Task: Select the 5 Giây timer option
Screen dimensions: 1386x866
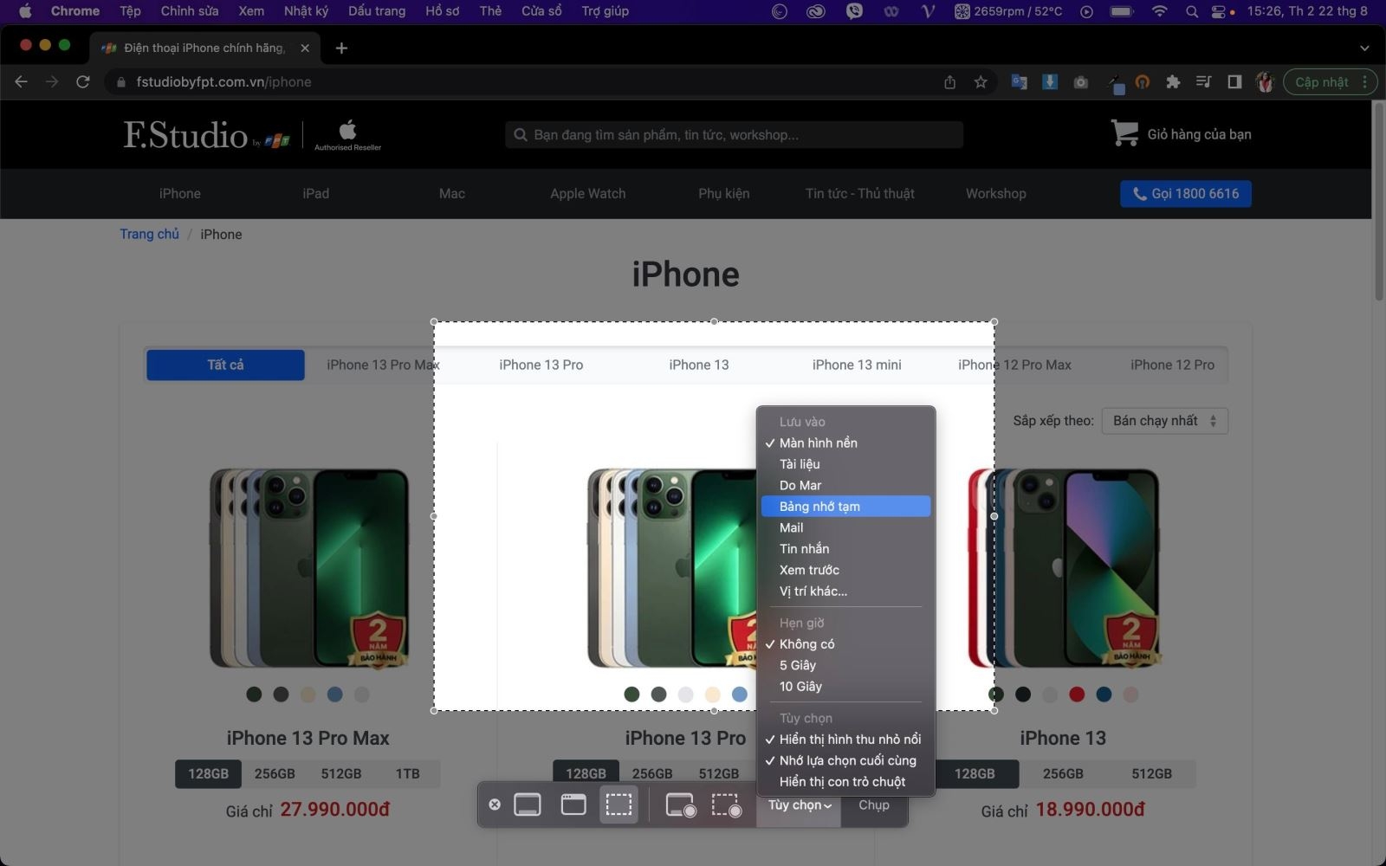Action: coord(795,665)
